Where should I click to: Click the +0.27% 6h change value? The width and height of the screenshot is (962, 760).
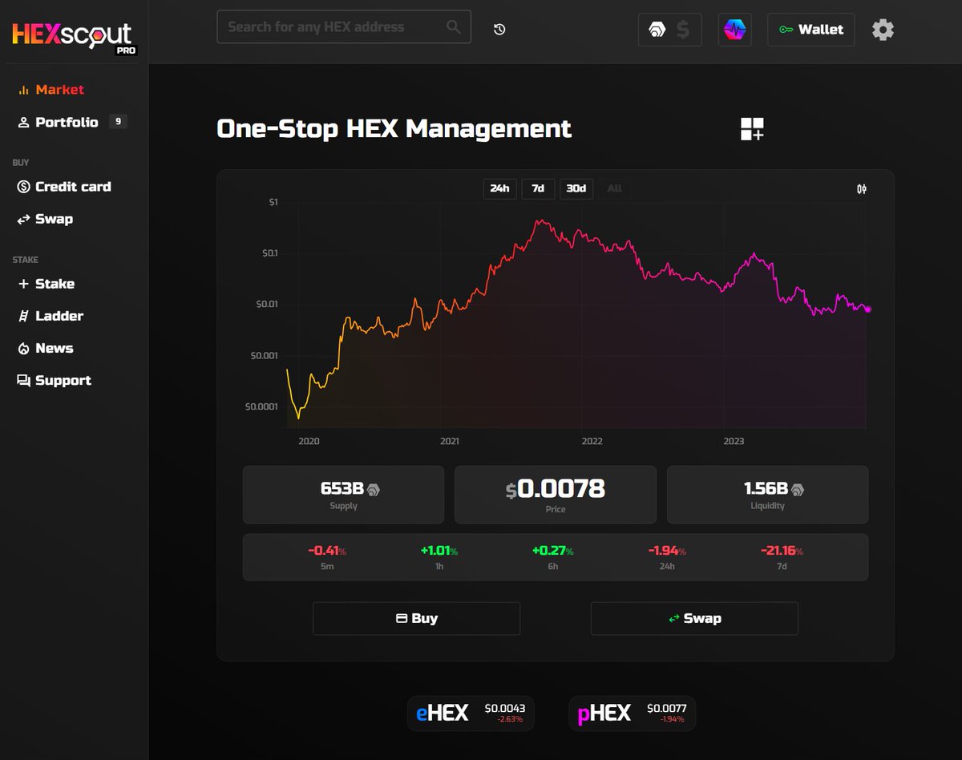tap(553, 551)
